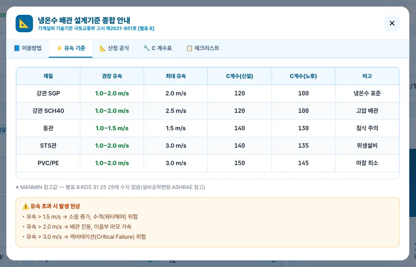Click the 소음 증가, 수격 warning line
This screenshot has height=267, width=416.
[x=80, y=216]
